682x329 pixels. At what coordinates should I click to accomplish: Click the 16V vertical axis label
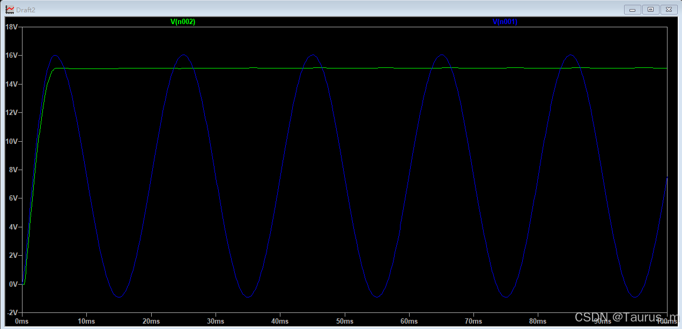(12, 56)
